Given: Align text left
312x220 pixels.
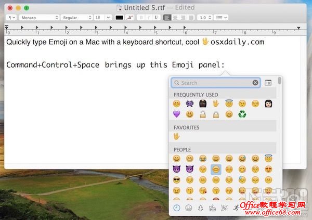Looking at the screenshot, I should coord(167,18).
